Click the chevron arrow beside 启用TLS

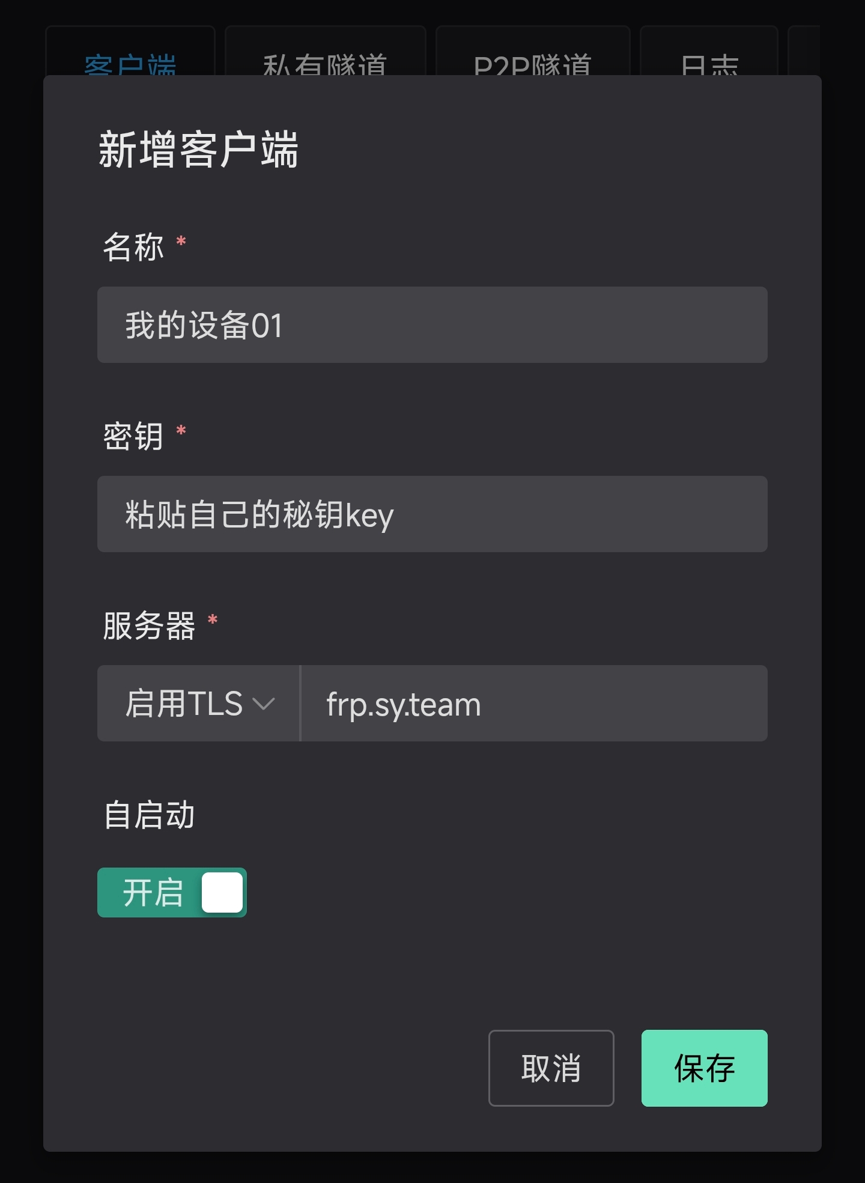tap(264, 704)
